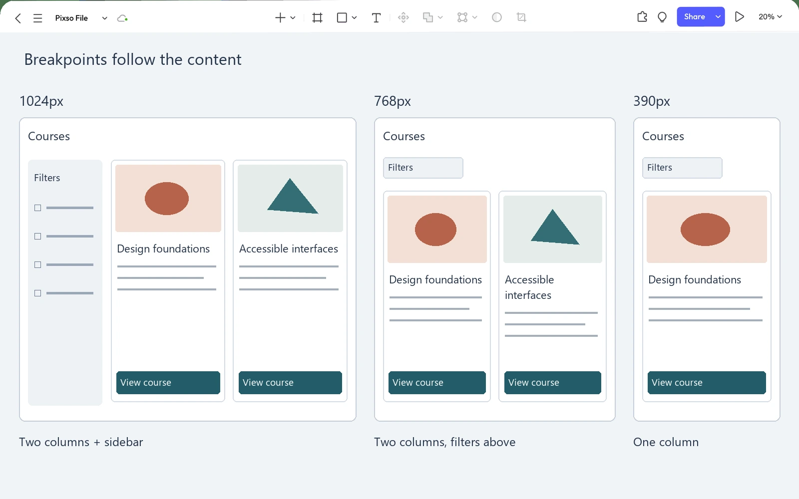Click the crop tool icon
This screenshot has height=499, width=799.
coord(521,17)
